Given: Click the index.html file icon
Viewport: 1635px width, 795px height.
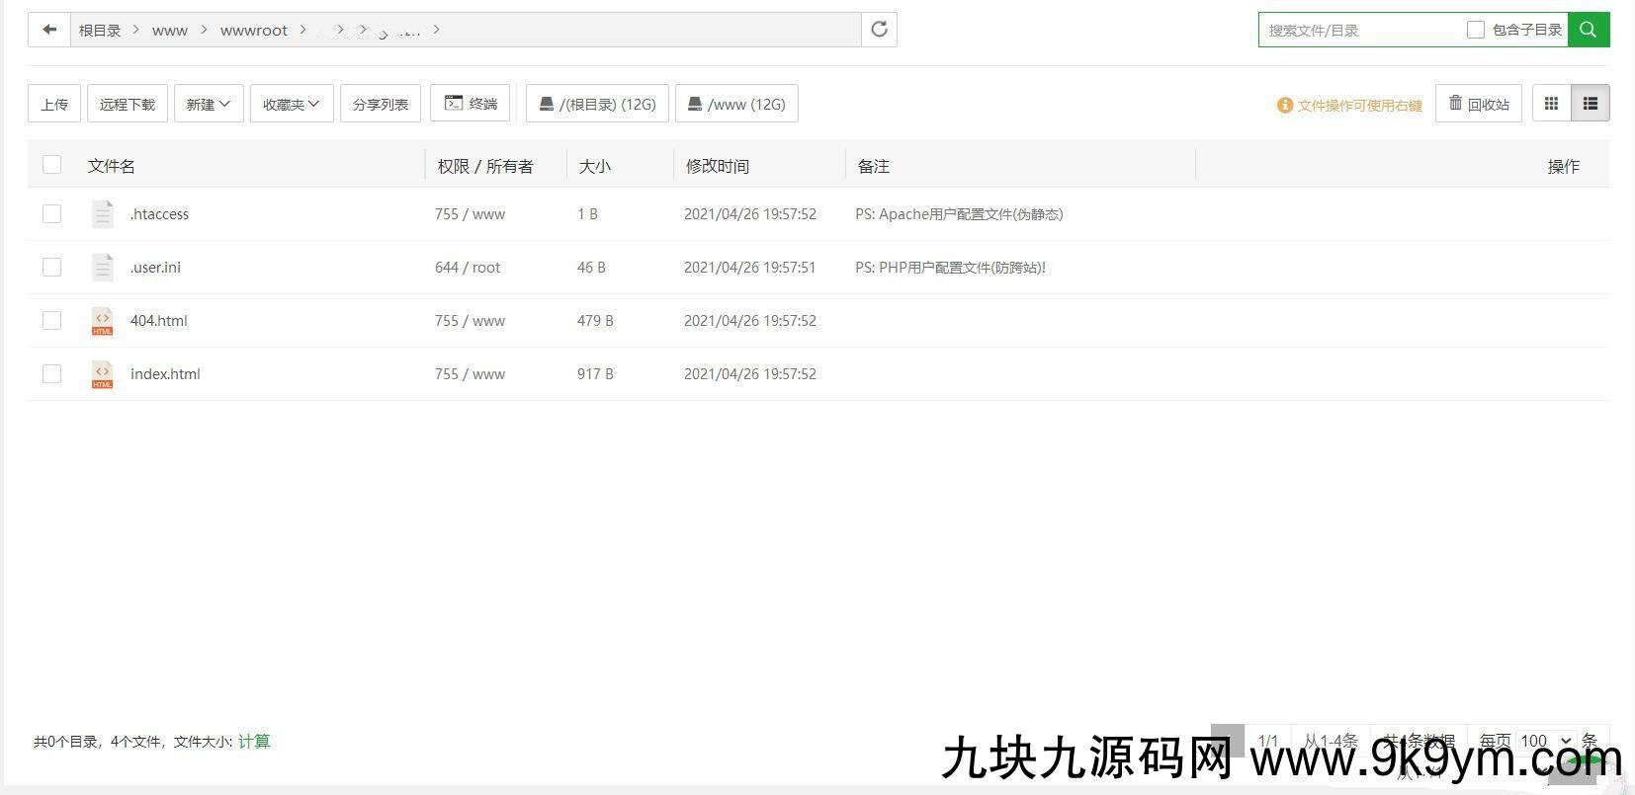Looking at the screenshot, I should [102, 374].
